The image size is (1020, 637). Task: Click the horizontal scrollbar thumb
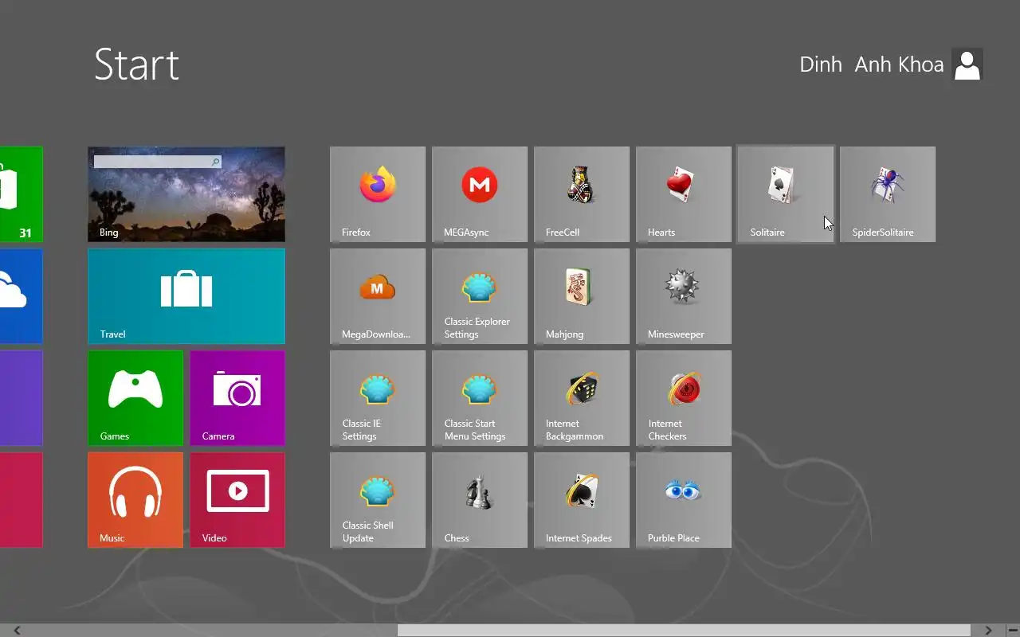(x=684, y=630)
